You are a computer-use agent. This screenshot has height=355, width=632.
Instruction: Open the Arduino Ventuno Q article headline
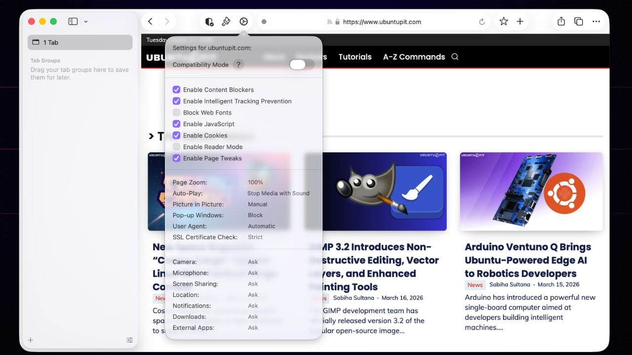(527, 260)
